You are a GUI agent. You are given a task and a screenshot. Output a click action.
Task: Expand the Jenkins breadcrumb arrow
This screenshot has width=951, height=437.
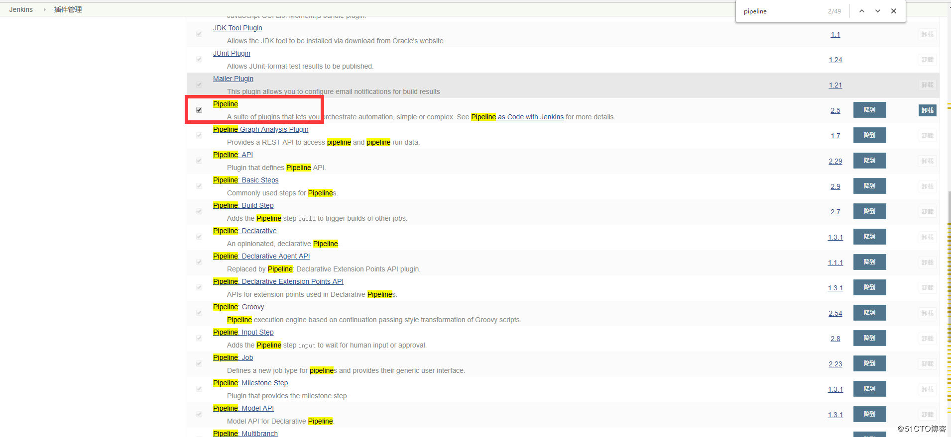44,9
